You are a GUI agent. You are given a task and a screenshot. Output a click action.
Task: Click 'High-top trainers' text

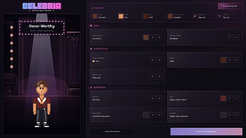[x=179, y=116]
